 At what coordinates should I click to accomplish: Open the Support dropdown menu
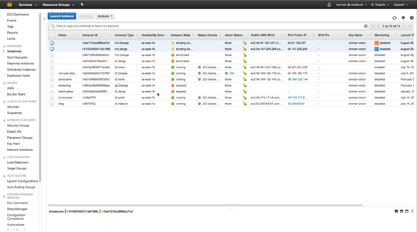401,5
